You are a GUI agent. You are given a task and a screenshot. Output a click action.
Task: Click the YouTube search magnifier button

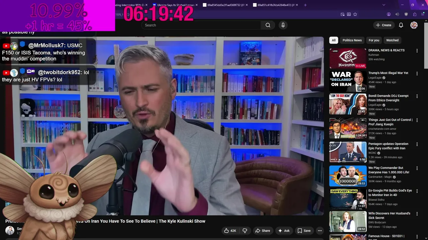tap(268, 25)
